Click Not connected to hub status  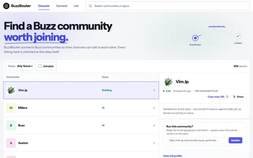[206, 91]
